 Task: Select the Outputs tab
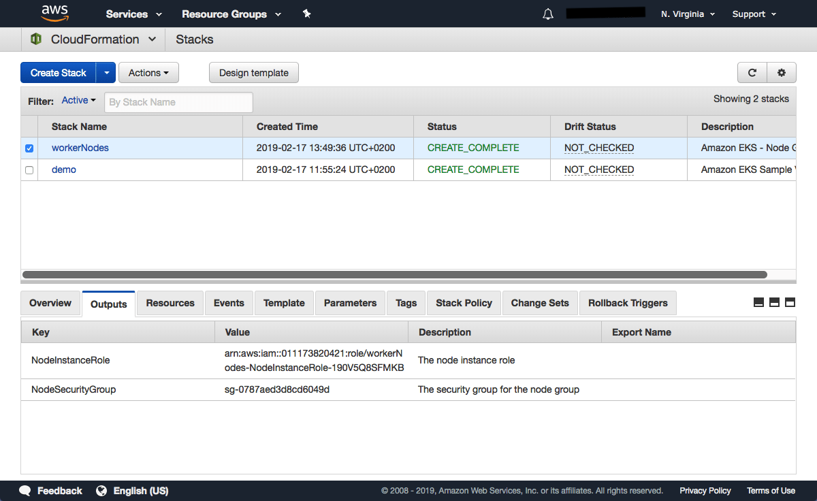pyautogui.click(x=109, y=304)
